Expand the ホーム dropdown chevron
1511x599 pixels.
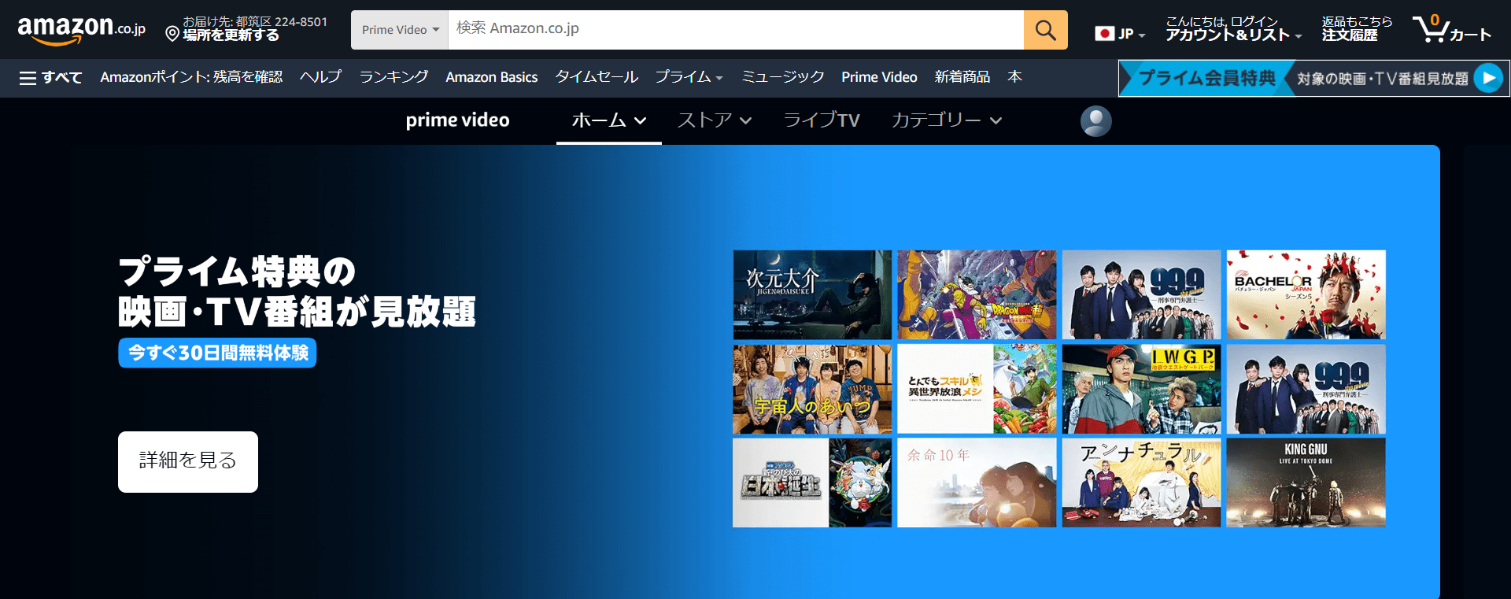tap(640, 120)
